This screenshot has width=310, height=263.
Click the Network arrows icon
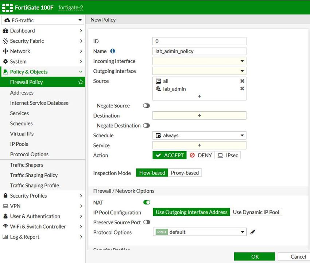click(x=5, y=51)
